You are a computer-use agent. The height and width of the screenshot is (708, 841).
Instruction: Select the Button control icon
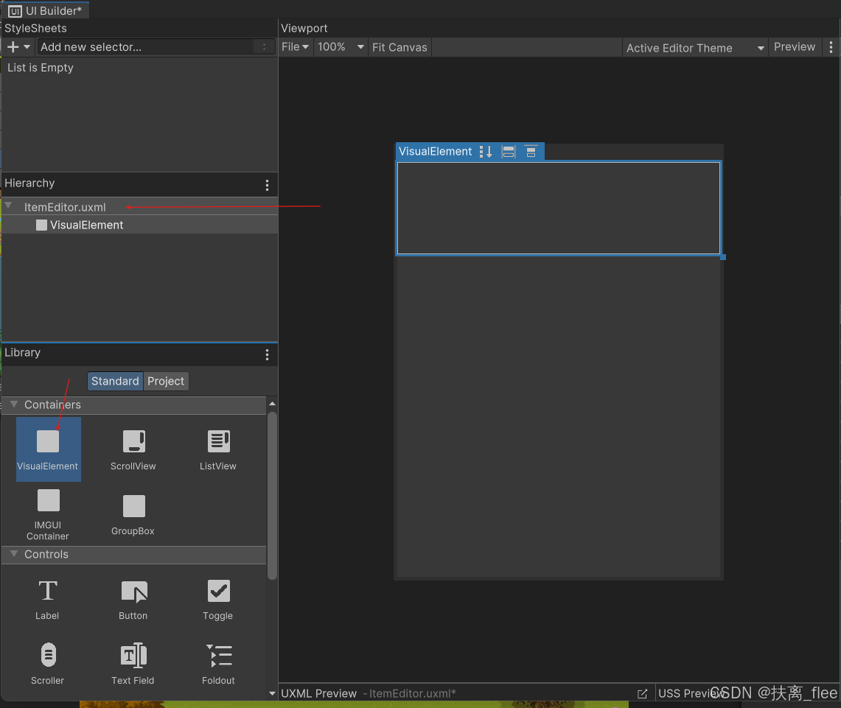click(133, 593)
